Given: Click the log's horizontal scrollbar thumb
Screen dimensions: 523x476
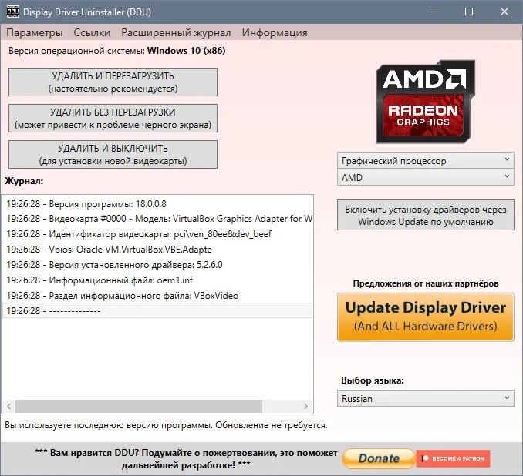Looking at the screenshot, I should (x=139, y=406).
